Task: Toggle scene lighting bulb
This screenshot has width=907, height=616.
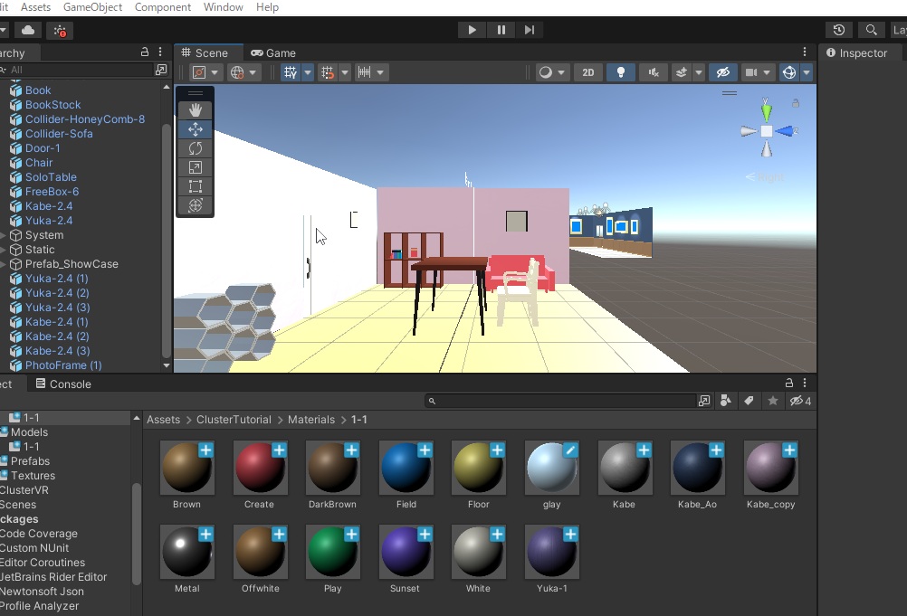Action: click(620, 72)
